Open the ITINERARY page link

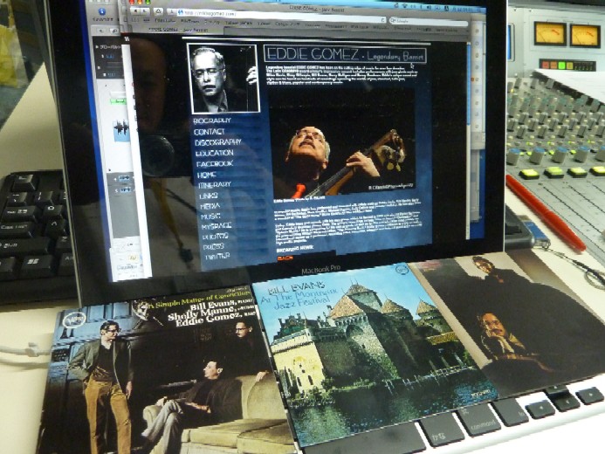[x=215, y=185]
